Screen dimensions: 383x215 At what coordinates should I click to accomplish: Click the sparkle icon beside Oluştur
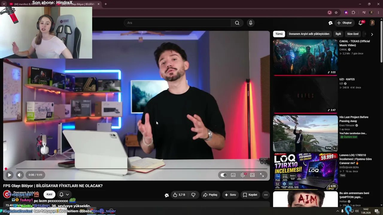coord(330,23)
